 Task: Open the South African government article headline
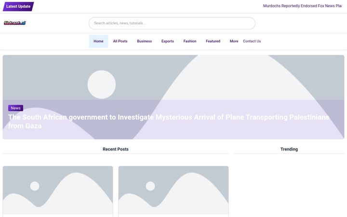[x=169, y=122]
